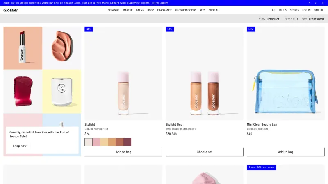Image resolution: width=328 pixels, height=184 pixels.
Task: Open the Skylight Duo product image
Action: 204,73
